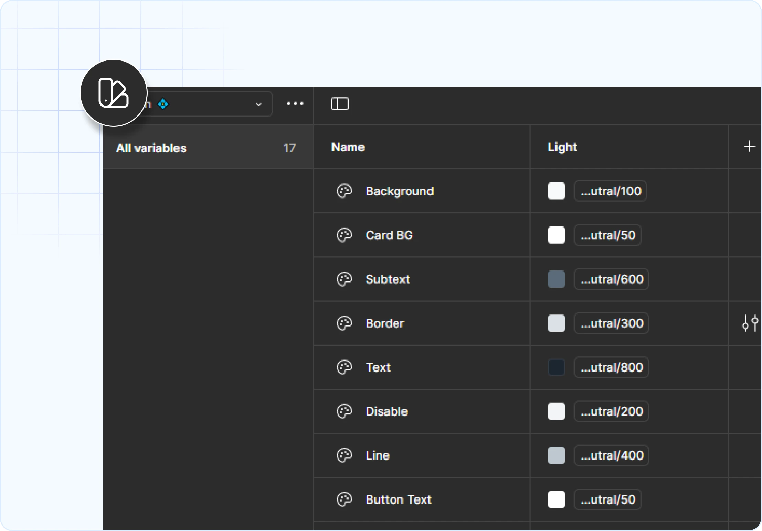Image resolution: width=762 pixels, height=531 pixels.
Task: Click the palette icon beside Line
Action: pos(344,455)
